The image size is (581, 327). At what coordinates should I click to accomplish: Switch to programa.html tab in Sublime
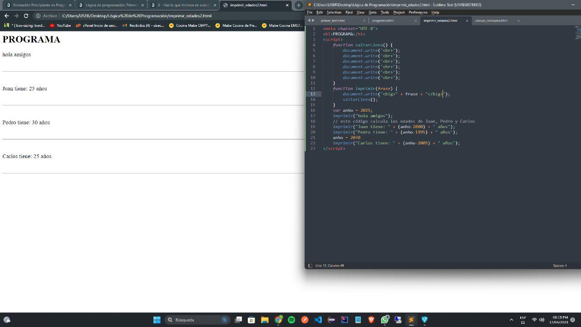coord(383,20)
